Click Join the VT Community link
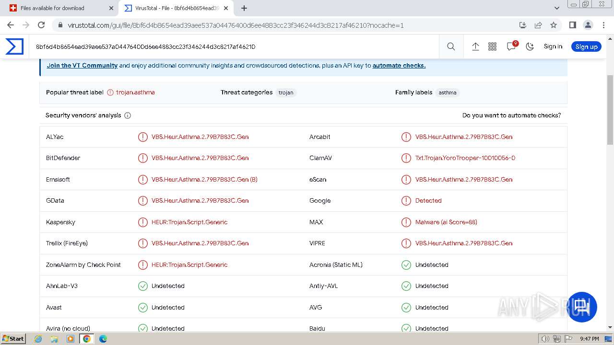 pos(82,66)
